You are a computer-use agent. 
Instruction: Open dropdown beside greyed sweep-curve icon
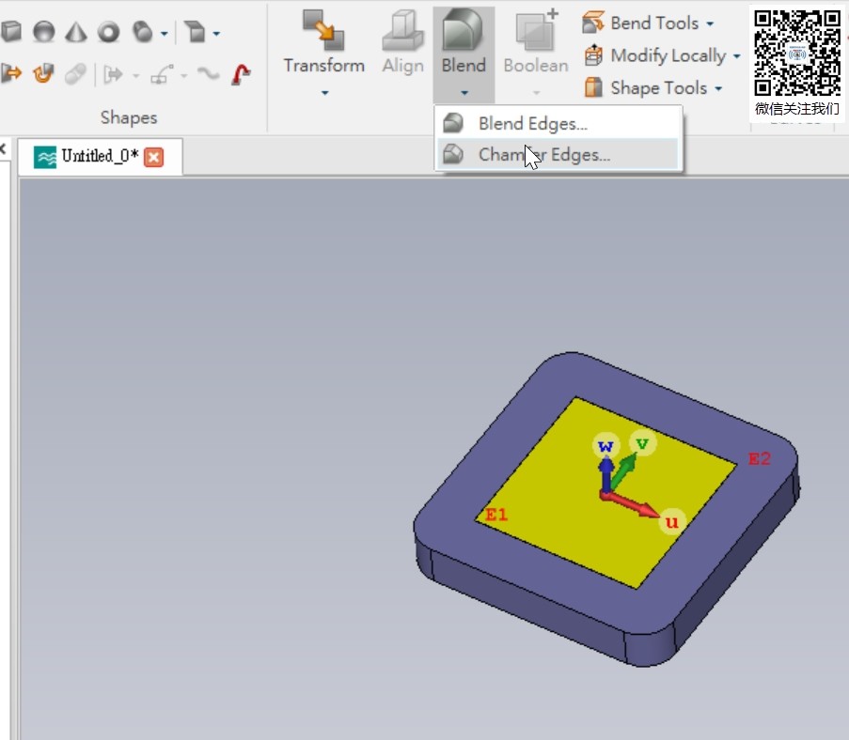click(x=184, y=75)
